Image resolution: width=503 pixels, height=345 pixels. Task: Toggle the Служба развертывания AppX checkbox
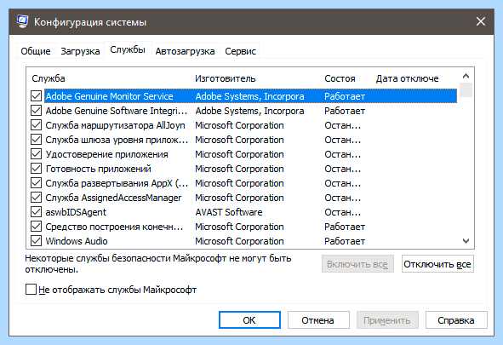point(36,183)
